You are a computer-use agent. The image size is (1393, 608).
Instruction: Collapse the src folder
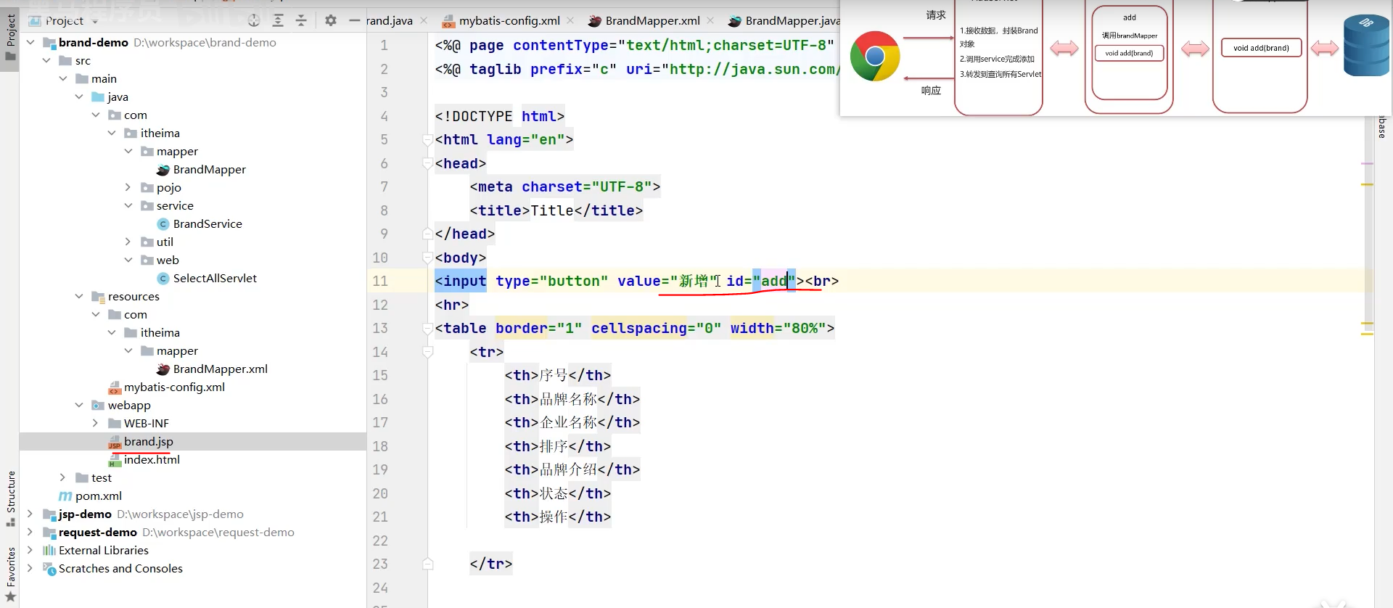(46, 60)
